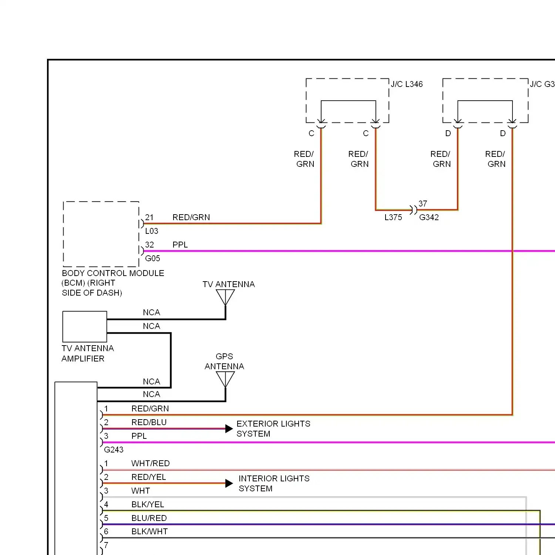Select the RED/YEL wire label

click(x=149, y=477)
